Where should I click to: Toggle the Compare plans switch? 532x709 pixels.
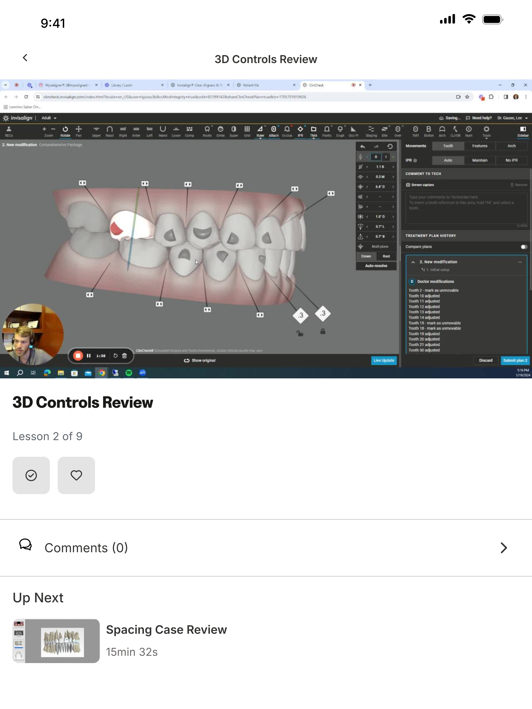click(524, 247)
